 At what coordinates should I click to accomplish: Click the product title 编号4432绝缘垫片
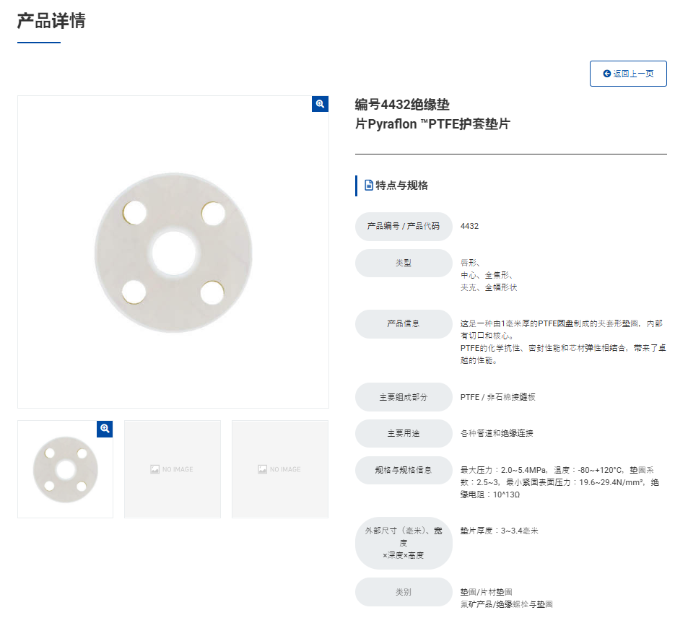[x=432, y=114]
